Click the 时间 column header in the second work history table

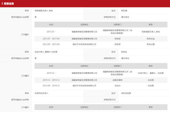(51, 66)
